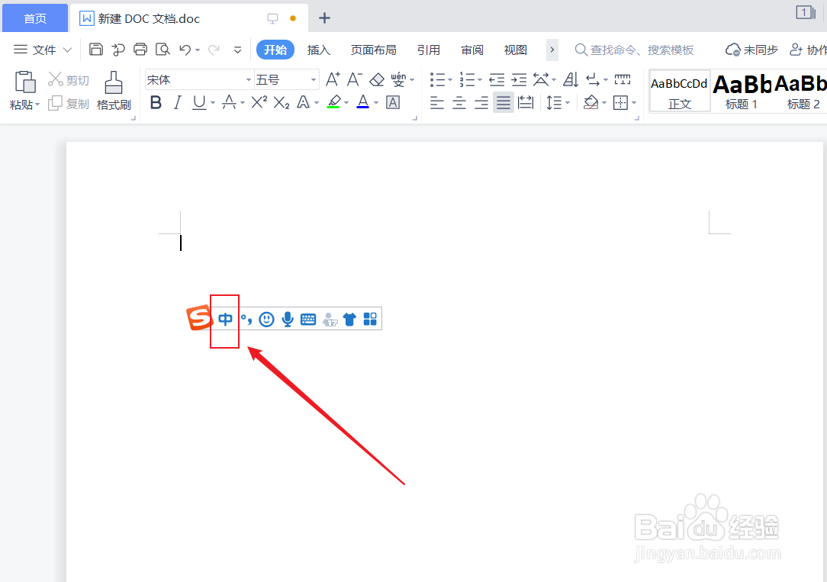Viewport: 827px width, 582px height.
Task: Click the Save icon in quick toolbar
Action: [x=96, y=50]
